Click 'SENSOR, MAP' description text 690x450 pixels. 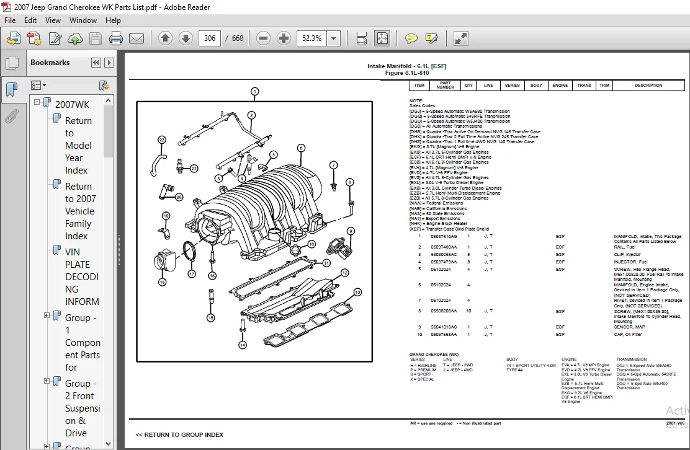coord(629,327)
